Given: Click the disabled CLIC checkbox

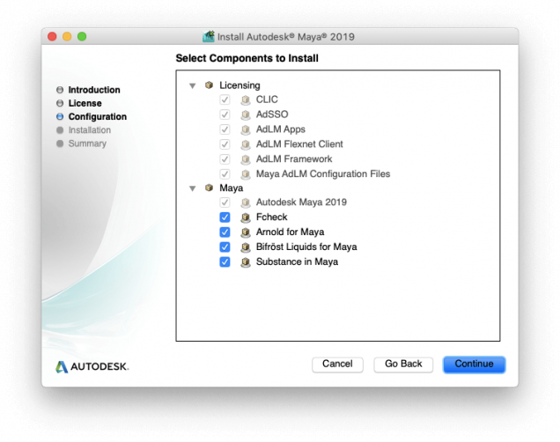Looking at the screenshot, I should pos(225,99).
